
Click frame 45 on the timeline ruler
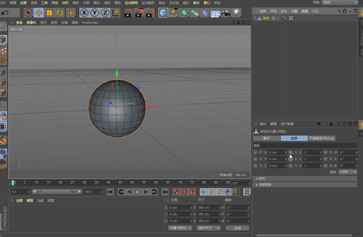(120, 183)
